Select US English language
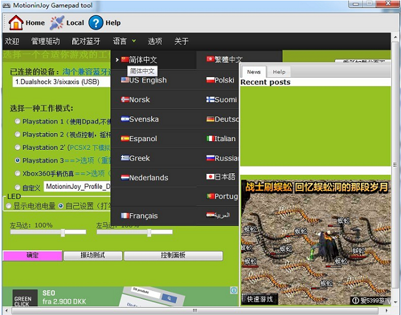Viewport: 401px width, 315px height. pos(144,80)
